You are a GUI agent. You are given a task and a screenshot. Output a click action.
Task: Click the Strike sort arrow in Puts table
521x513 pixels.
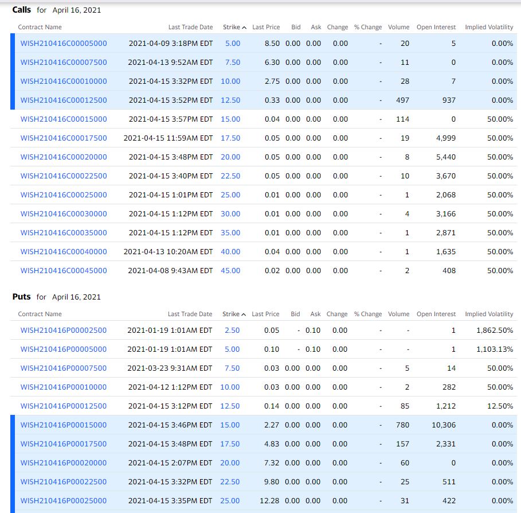tap(244, 314)
